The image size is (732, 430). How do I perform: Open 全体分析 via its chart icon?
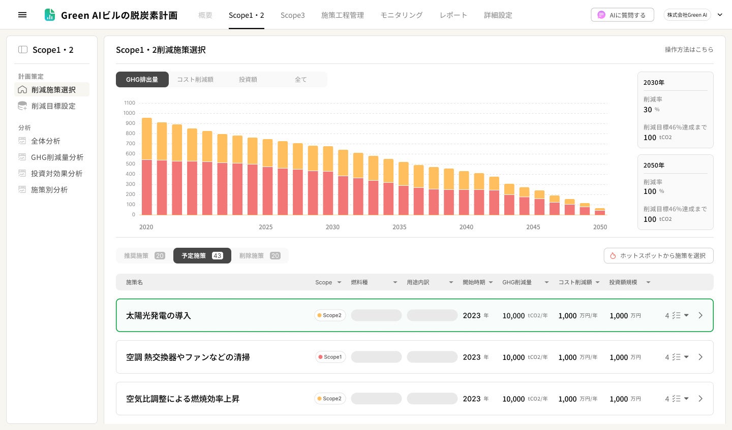click(x=22, y=141)
